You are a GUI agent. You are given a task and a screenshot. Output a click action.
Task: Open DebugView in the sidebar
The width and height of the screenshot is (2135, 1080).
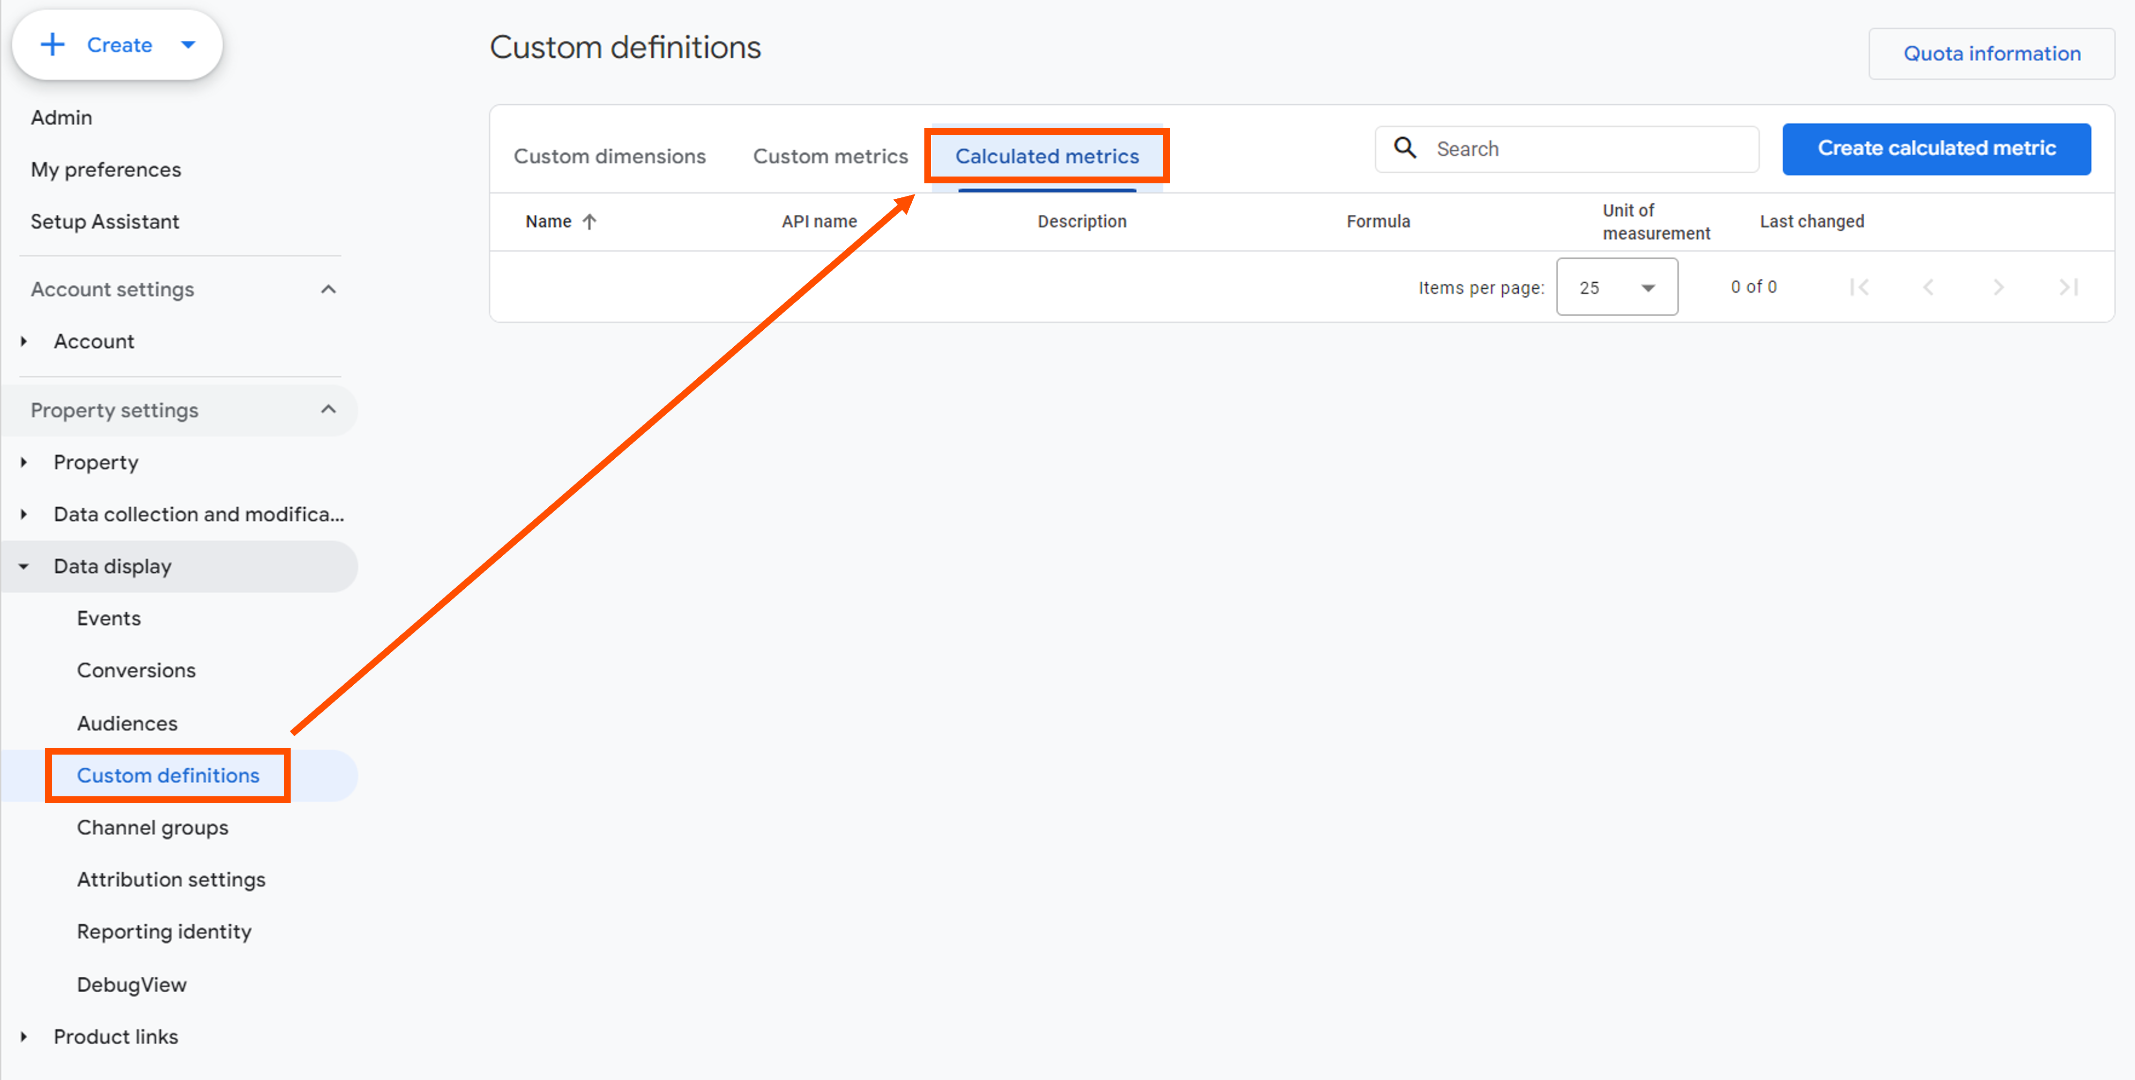(132, 984)
